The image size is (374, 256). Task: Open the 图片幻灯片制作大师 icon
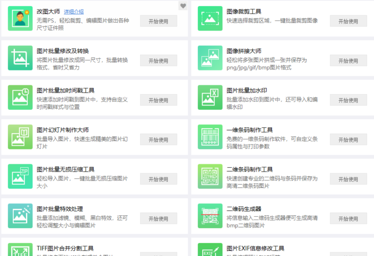point(20,137)
